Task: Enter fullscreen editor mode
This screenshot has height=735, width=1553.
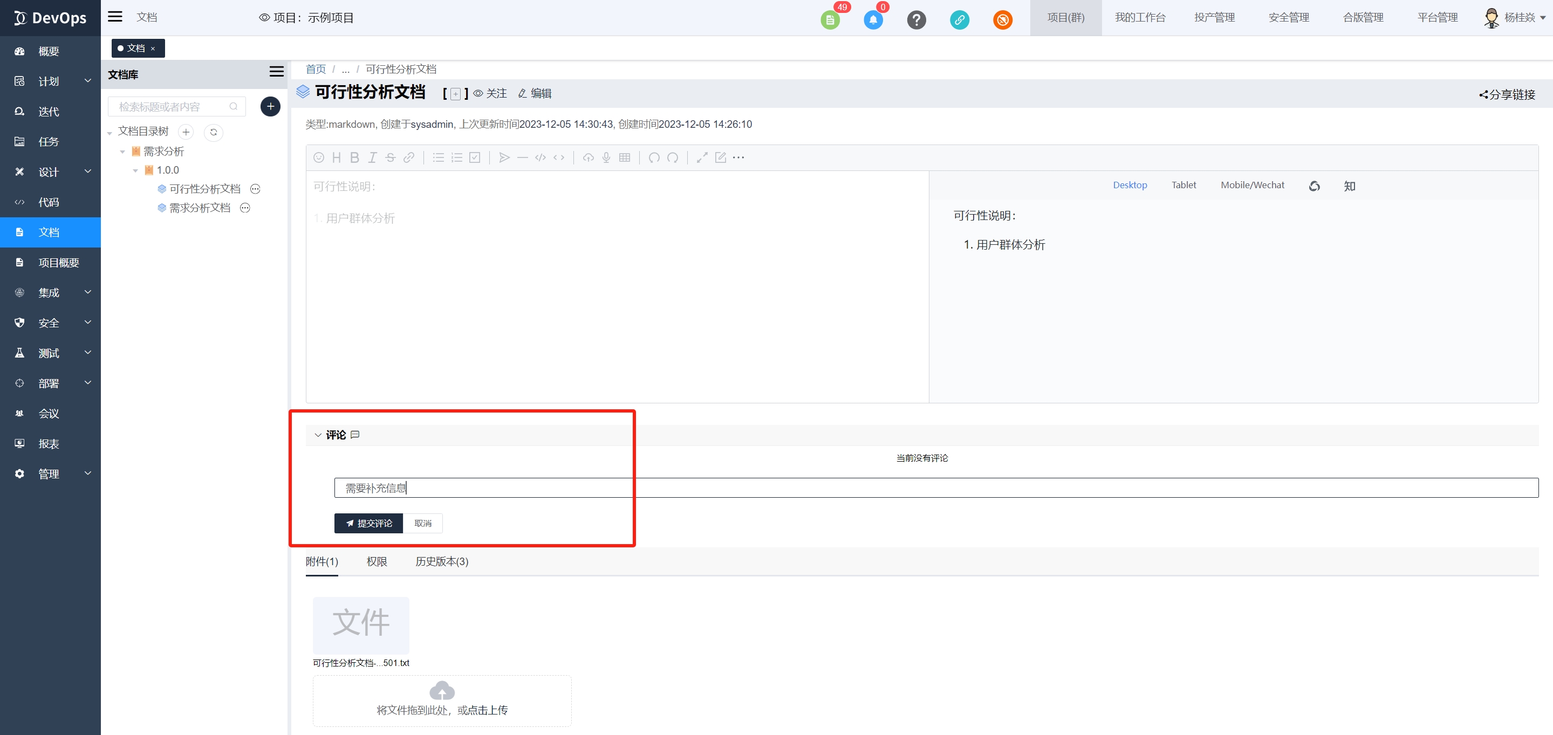Action: [702, 158]
